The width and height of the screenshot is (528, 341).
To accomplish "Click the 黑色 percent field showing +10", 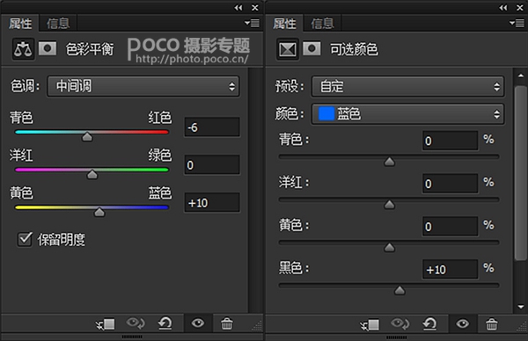I will 451,269.
